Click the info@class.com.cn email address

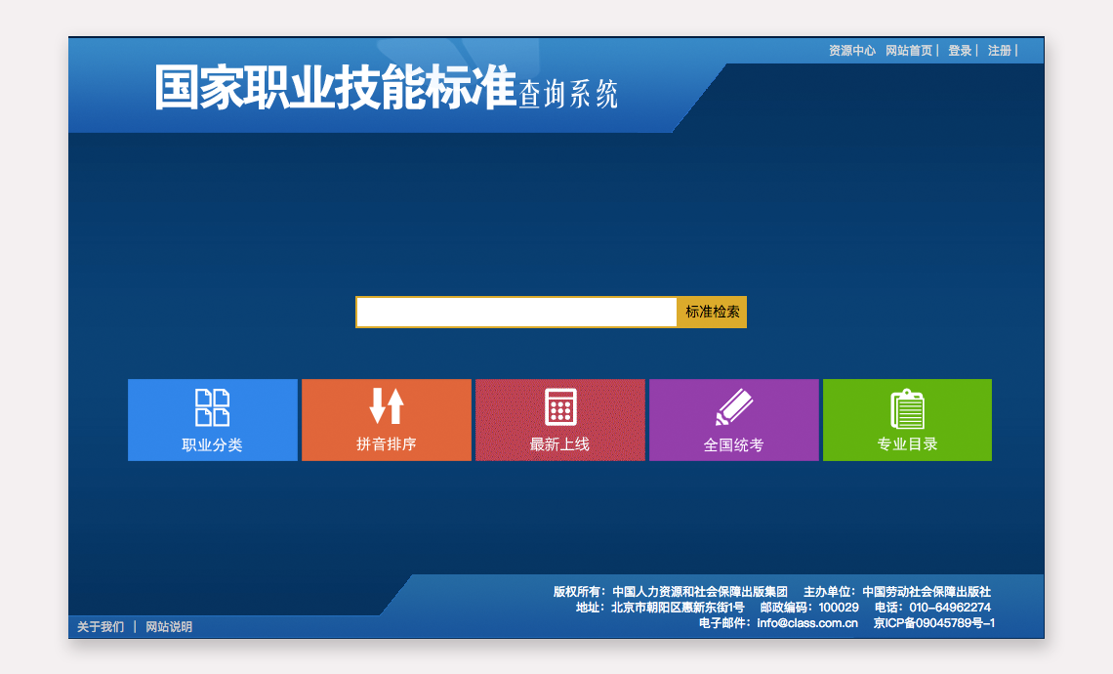806,623
